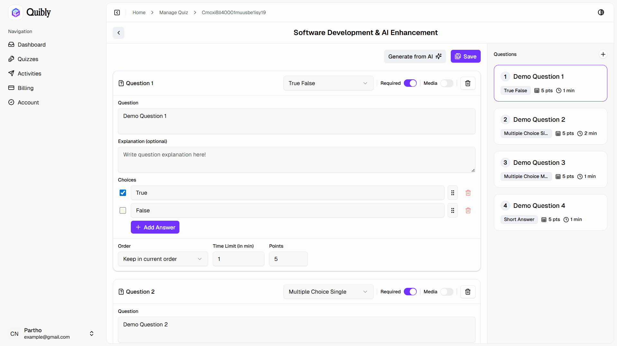Open Multiple Choice Single type dropdown
The height and width of the screenshot is (346, 617).
click(x=328, y=292)
